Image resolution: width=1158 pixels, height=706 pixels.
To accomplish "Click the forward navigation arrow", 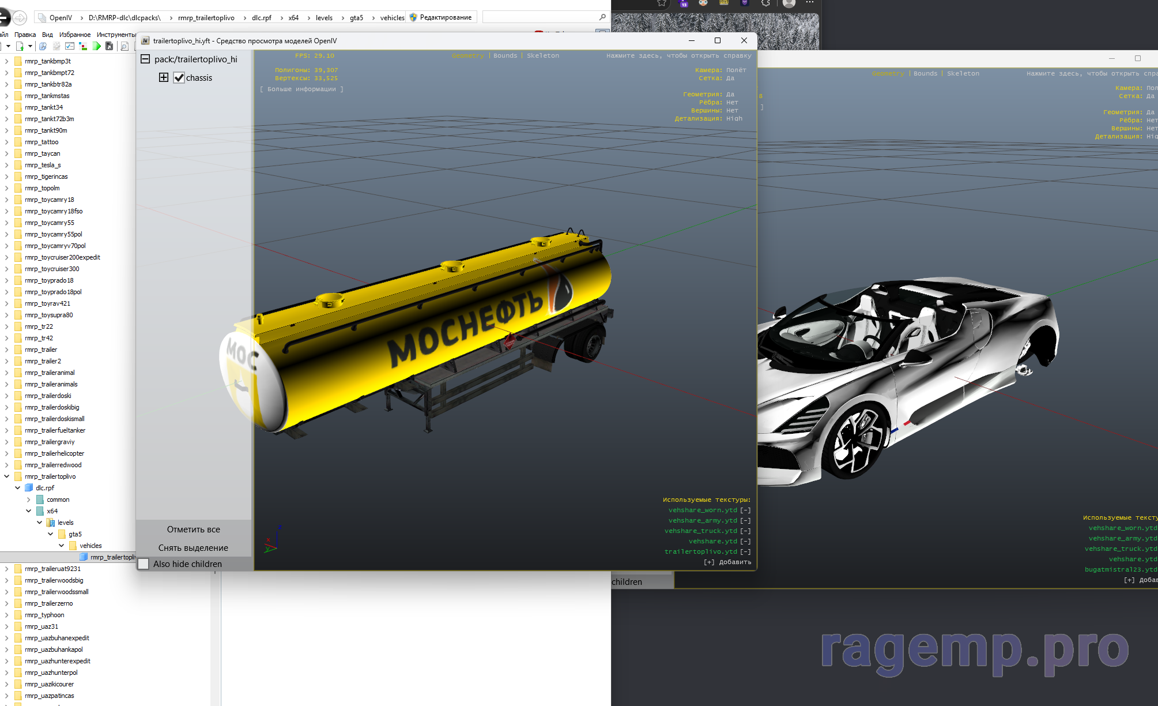I will pos(20,18).
